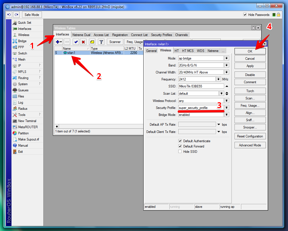Toggle Default Forward checkbox

[x=180, y=146]
